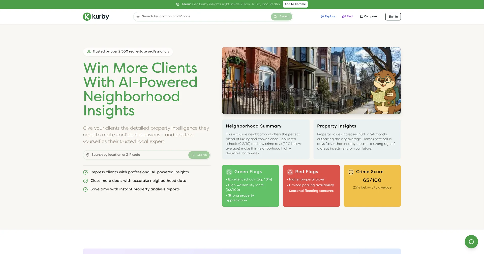Screen dimensions: 484x254
Task: Focus the header location or ZIP search field
Action: (213, 17)
